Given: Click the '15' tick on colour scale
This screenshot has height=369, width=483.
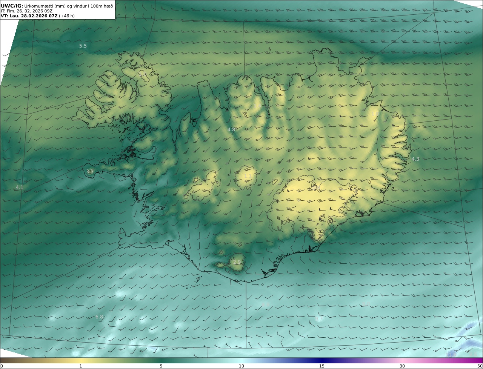Looking at the screenshot, I should pos(322,366).
